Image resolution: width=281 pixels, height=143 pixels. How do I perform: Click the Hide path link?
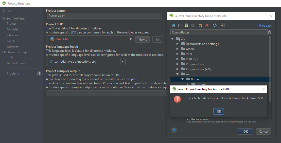(265, 26)
